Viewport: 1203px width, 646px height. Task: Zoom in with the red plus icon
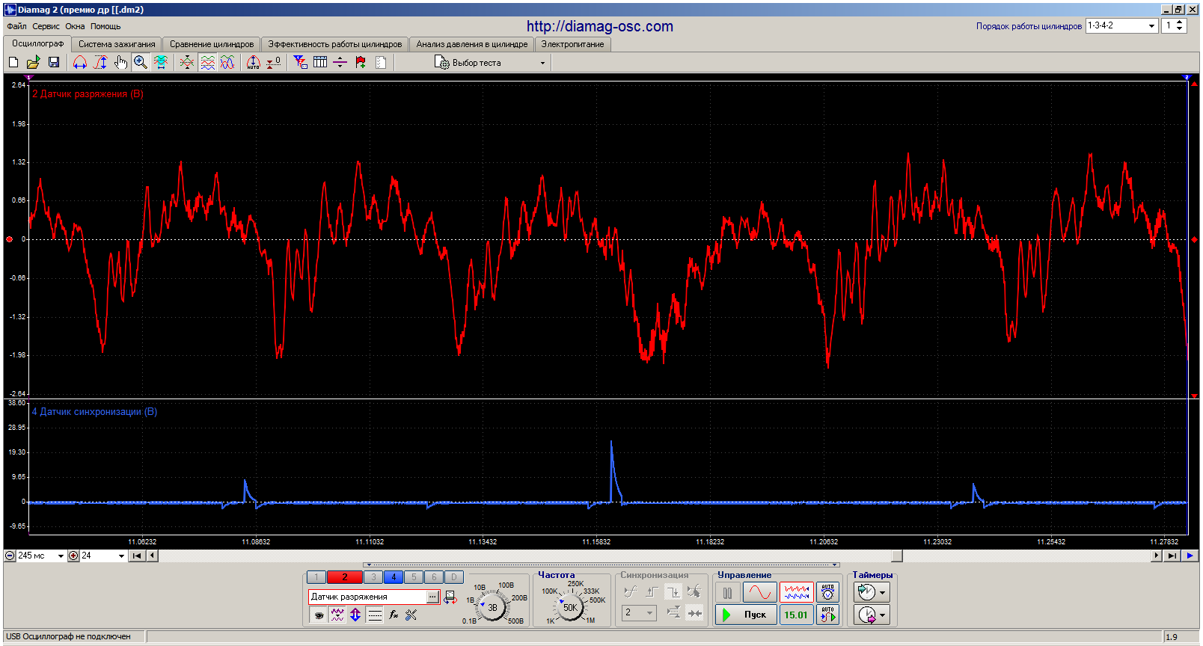(73, 556)
